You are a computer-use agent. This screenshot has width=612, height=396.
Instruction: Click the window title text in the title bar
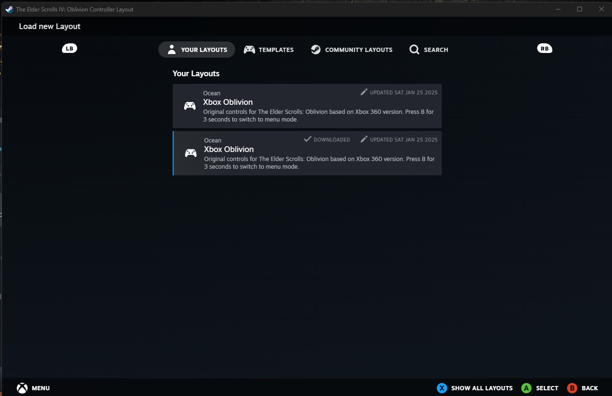tap(75, 10)
